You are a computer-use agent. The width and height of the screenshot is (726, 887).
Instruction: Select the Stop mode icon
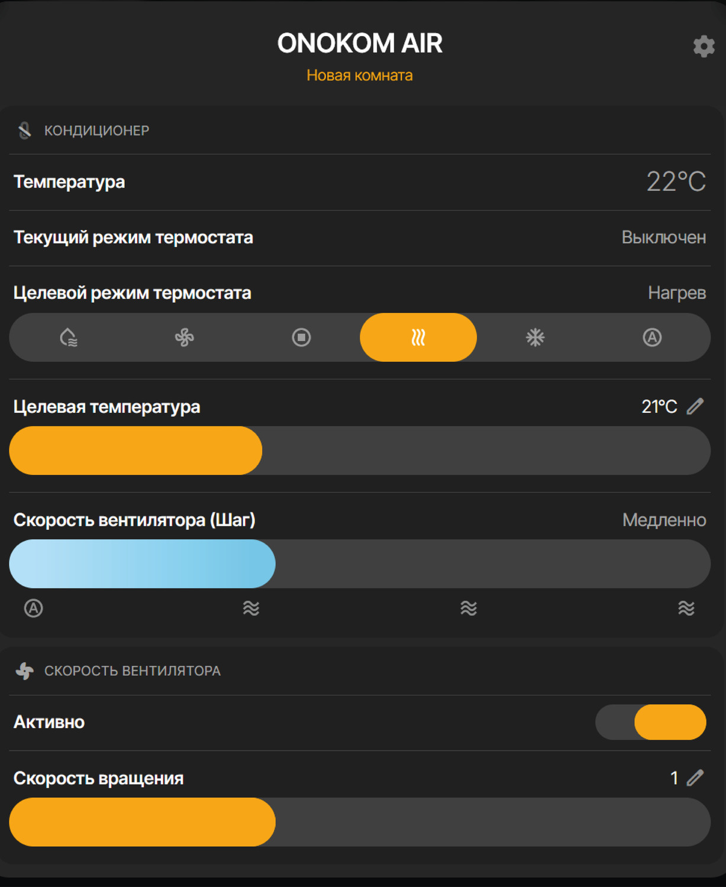(301, 337)
